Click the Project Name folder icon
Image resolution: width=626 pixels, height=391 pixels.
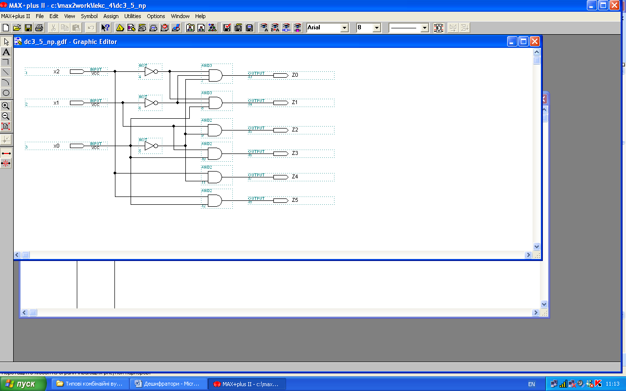click(x=190, y=28)
